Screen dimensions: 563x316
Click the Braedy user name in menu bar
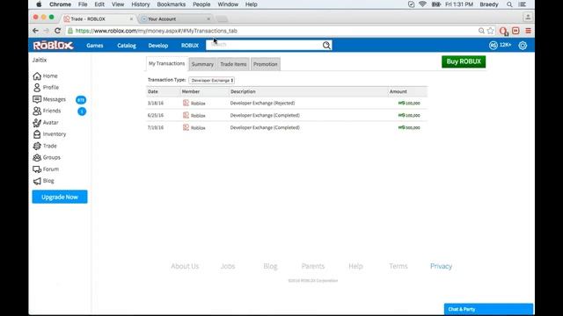point(489,4)
